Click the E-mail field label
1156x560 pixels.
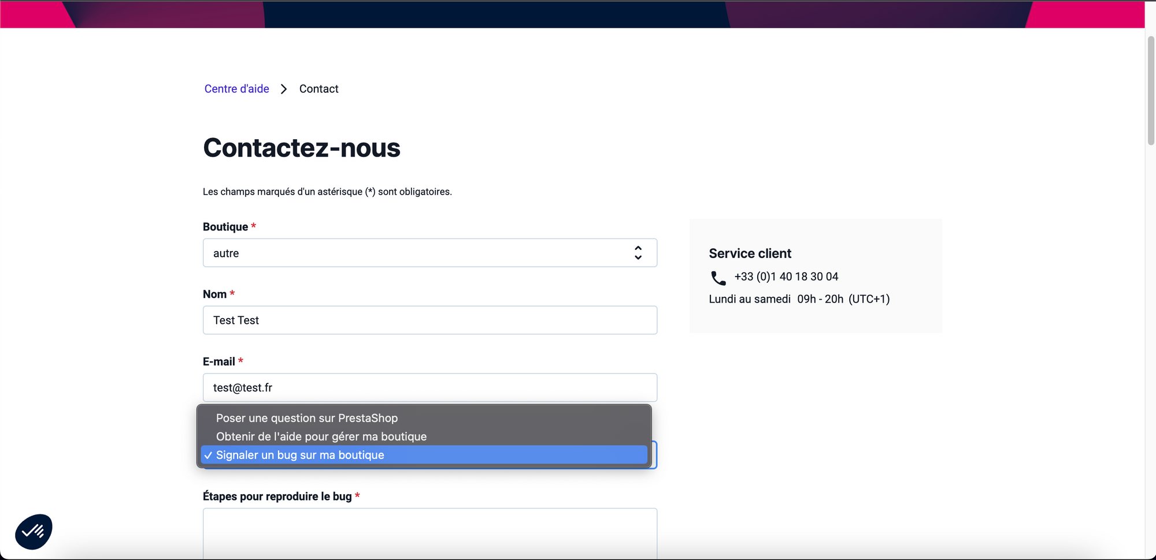tap(219, 361)
